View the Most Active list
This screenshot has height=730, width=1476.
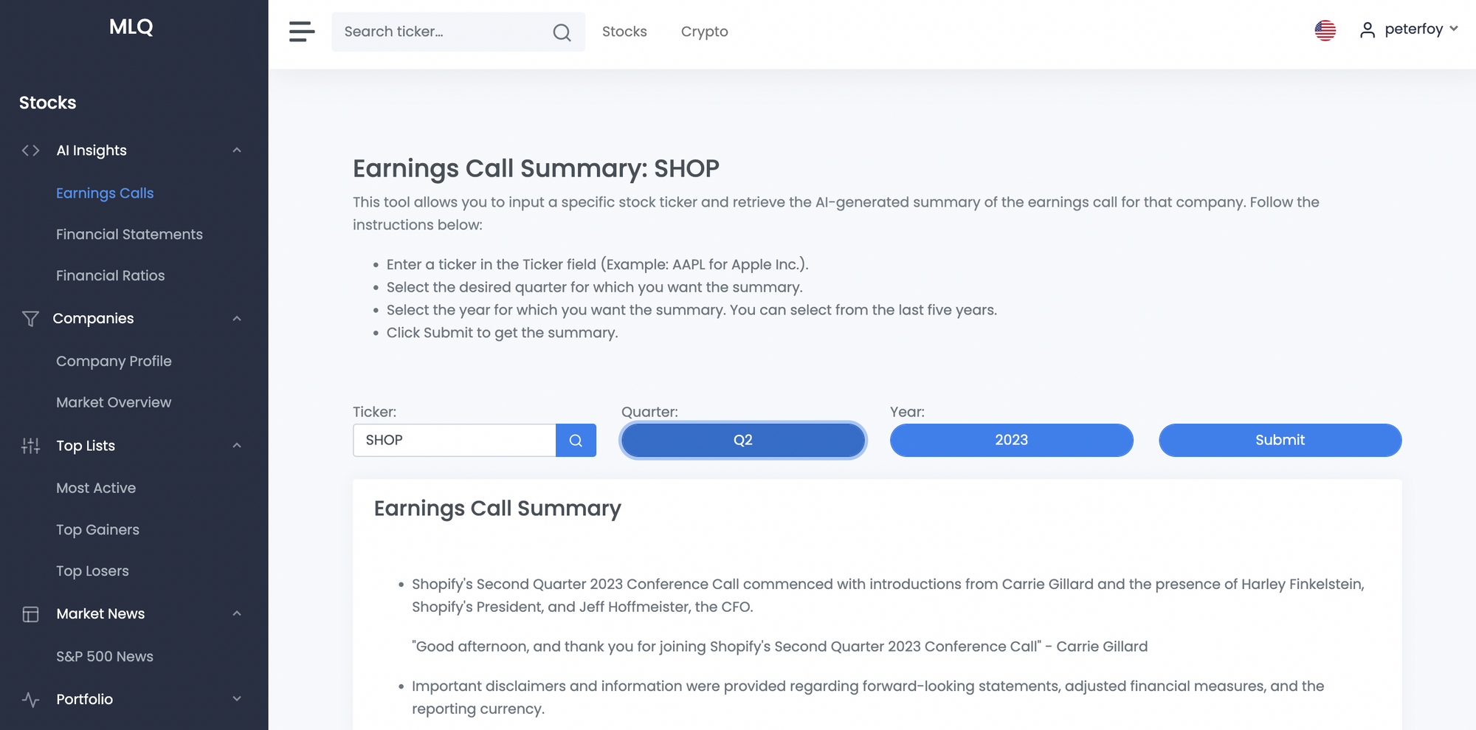point(96,489)
